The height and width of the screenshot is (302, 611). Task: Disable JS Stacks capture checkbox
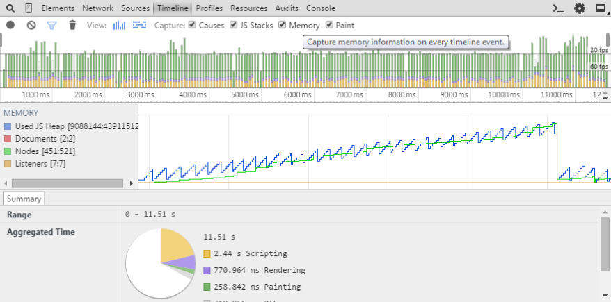233,25
